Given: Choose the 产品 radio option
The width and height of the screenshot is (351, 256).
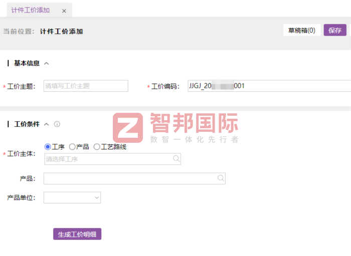Looking at the screenshot, I should (x=72, y=147).
